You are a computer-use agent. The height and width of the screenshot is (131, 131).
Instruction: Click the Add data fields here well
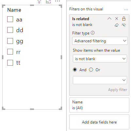[x=99, y=122]
